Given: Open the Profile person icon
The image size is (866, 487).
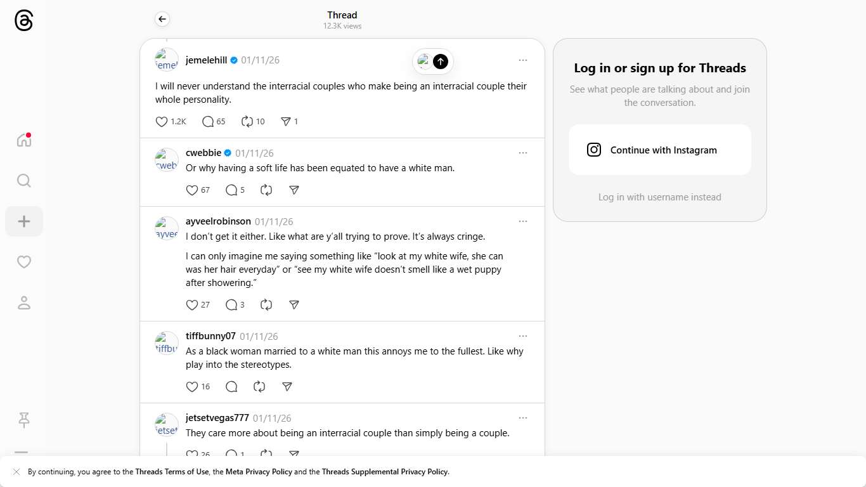Looking at the screenshot, I should click(x=24, y=302).
